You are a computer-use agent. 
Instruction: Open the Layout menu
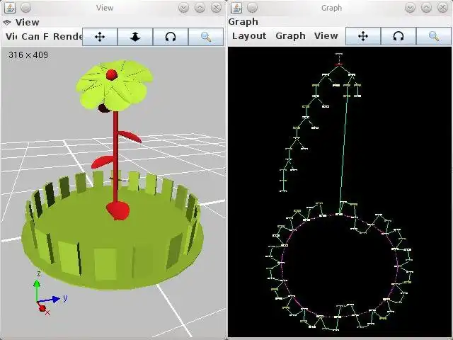pyautogui.click(x=249, y=36)
